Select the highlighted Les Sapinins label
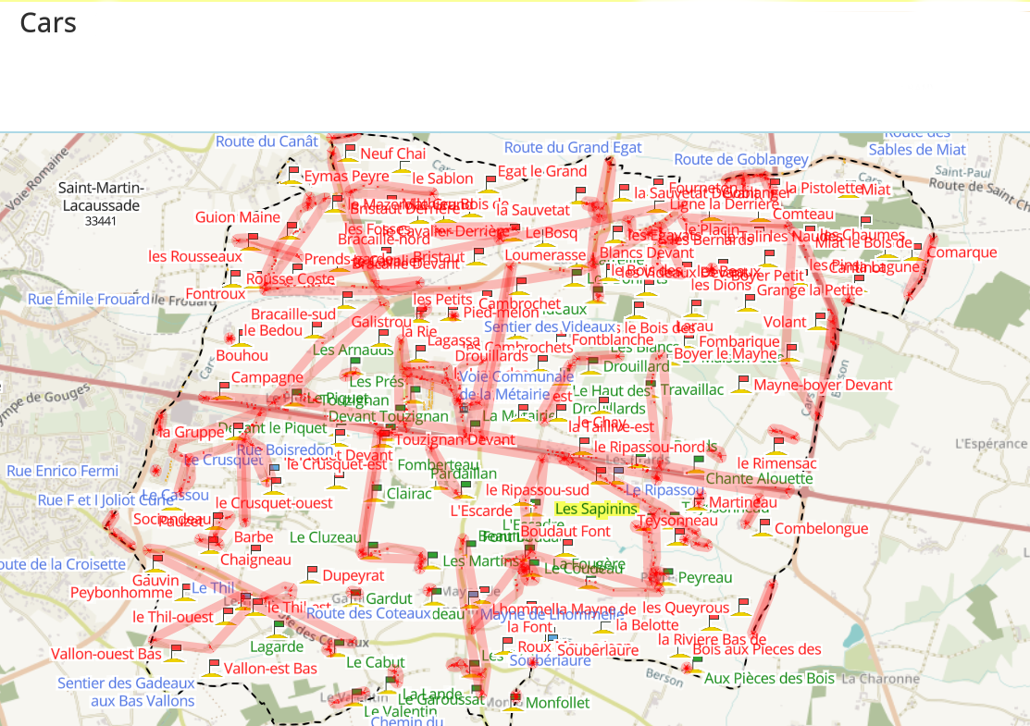1030x726 pixels. [x=596, y=509]
